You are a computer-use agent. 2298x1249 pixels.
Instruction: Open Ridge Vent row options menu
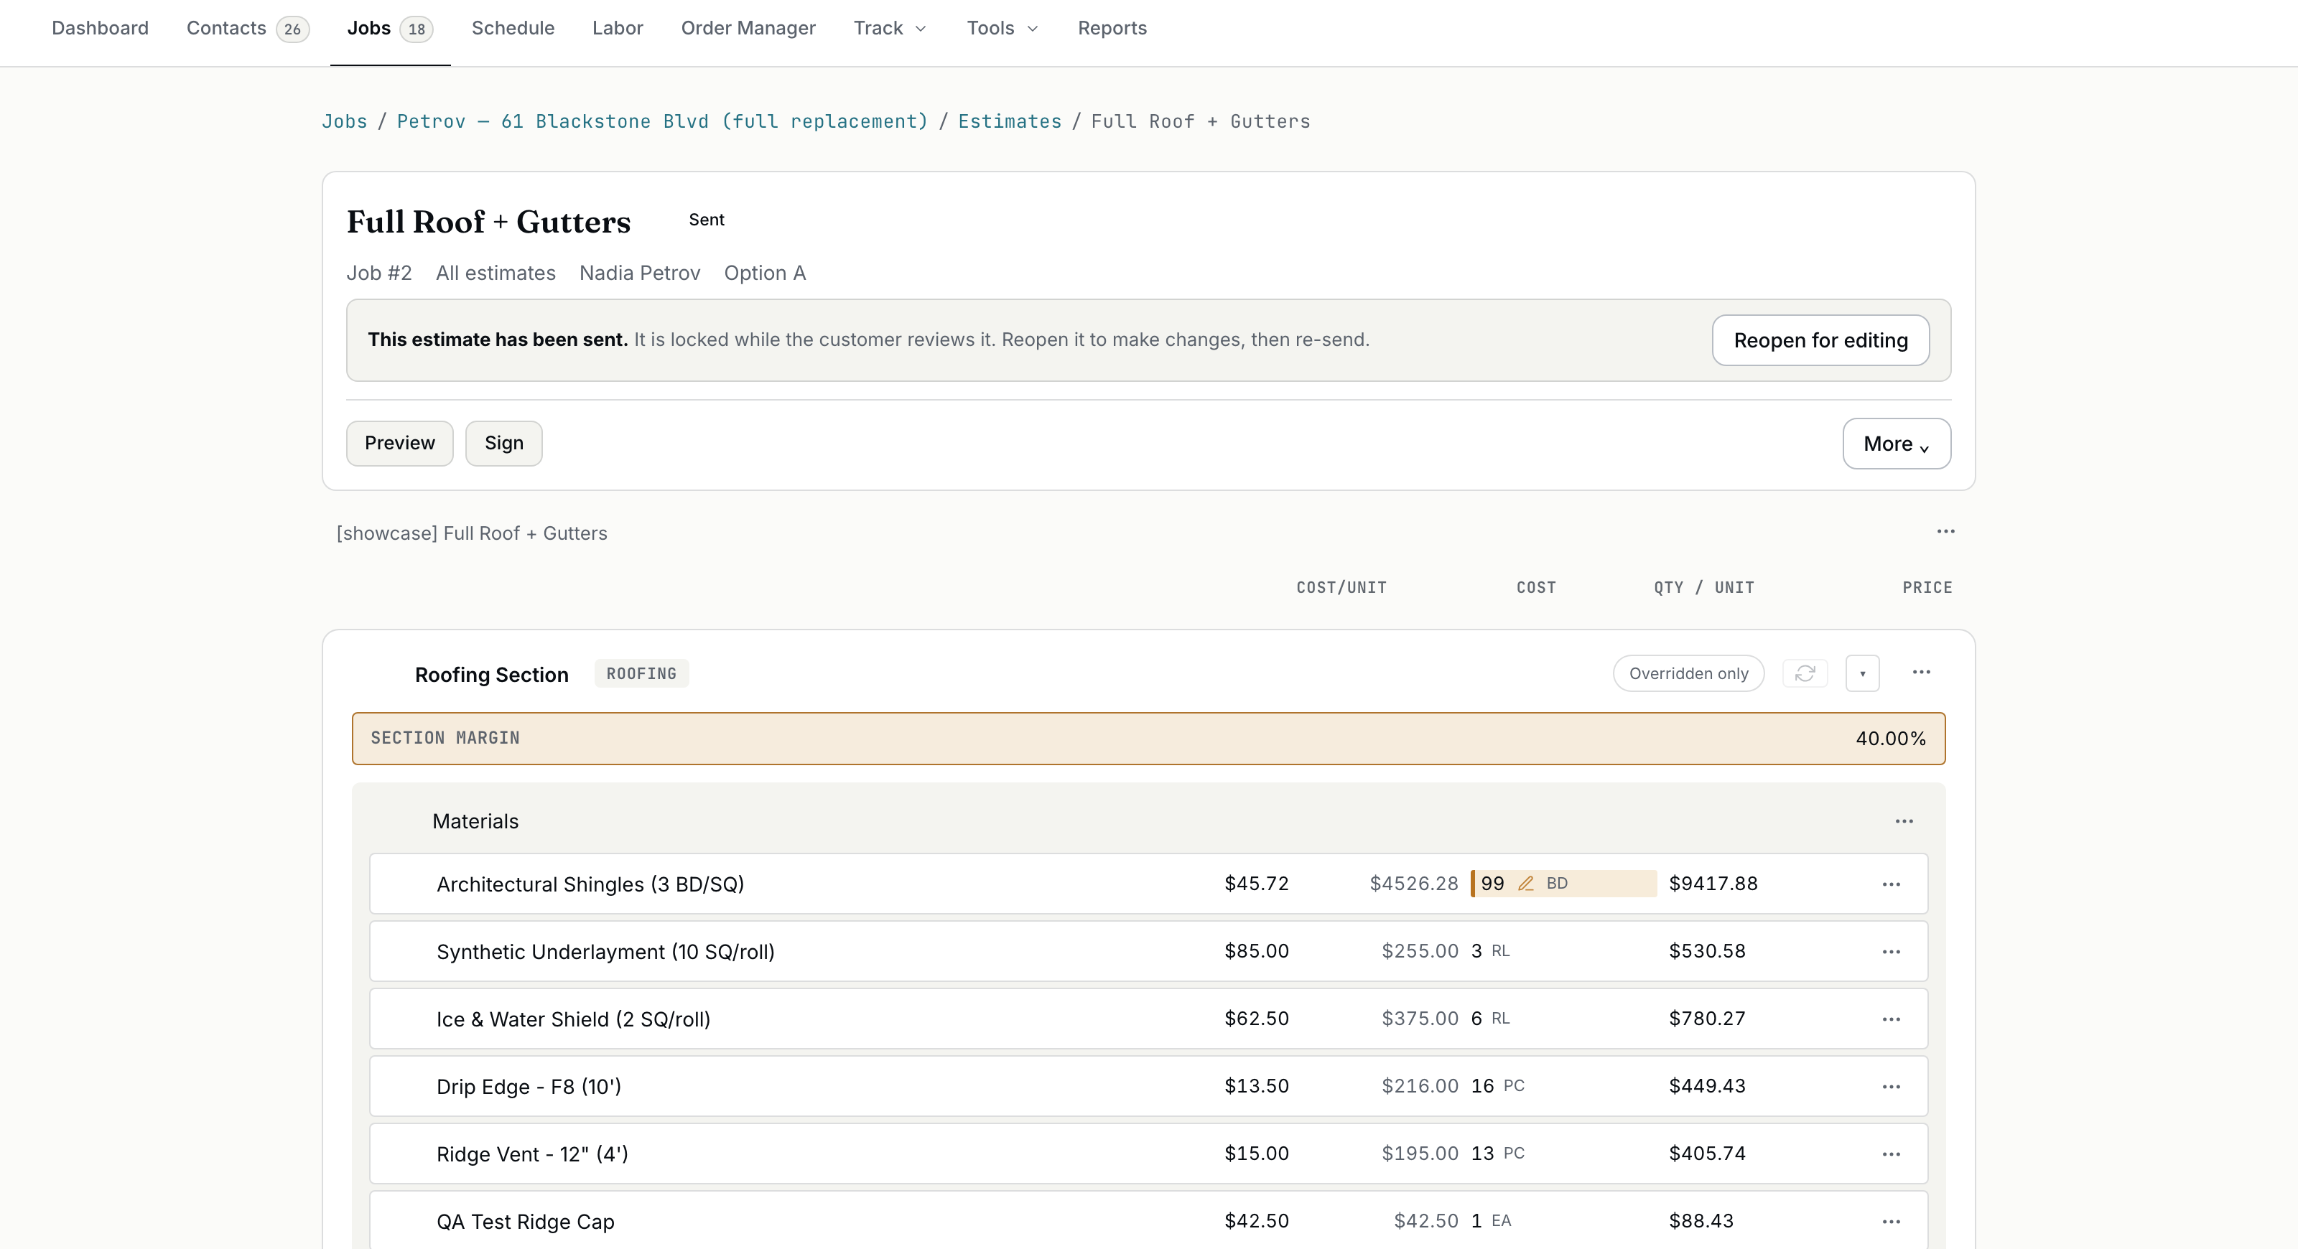tap(1892, 1154)
